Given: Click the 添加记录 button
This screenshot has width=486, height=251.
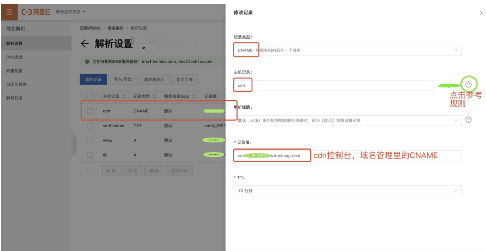Looking at the screenshot, I should (x=93, y=80).
